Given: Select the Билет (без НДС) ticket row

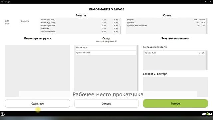Looking at the screenshot, I should coord(80,20).
